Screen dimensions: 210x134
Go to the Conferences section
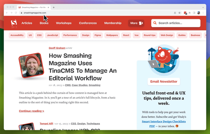pyautogui.click(x=88, y=23)
